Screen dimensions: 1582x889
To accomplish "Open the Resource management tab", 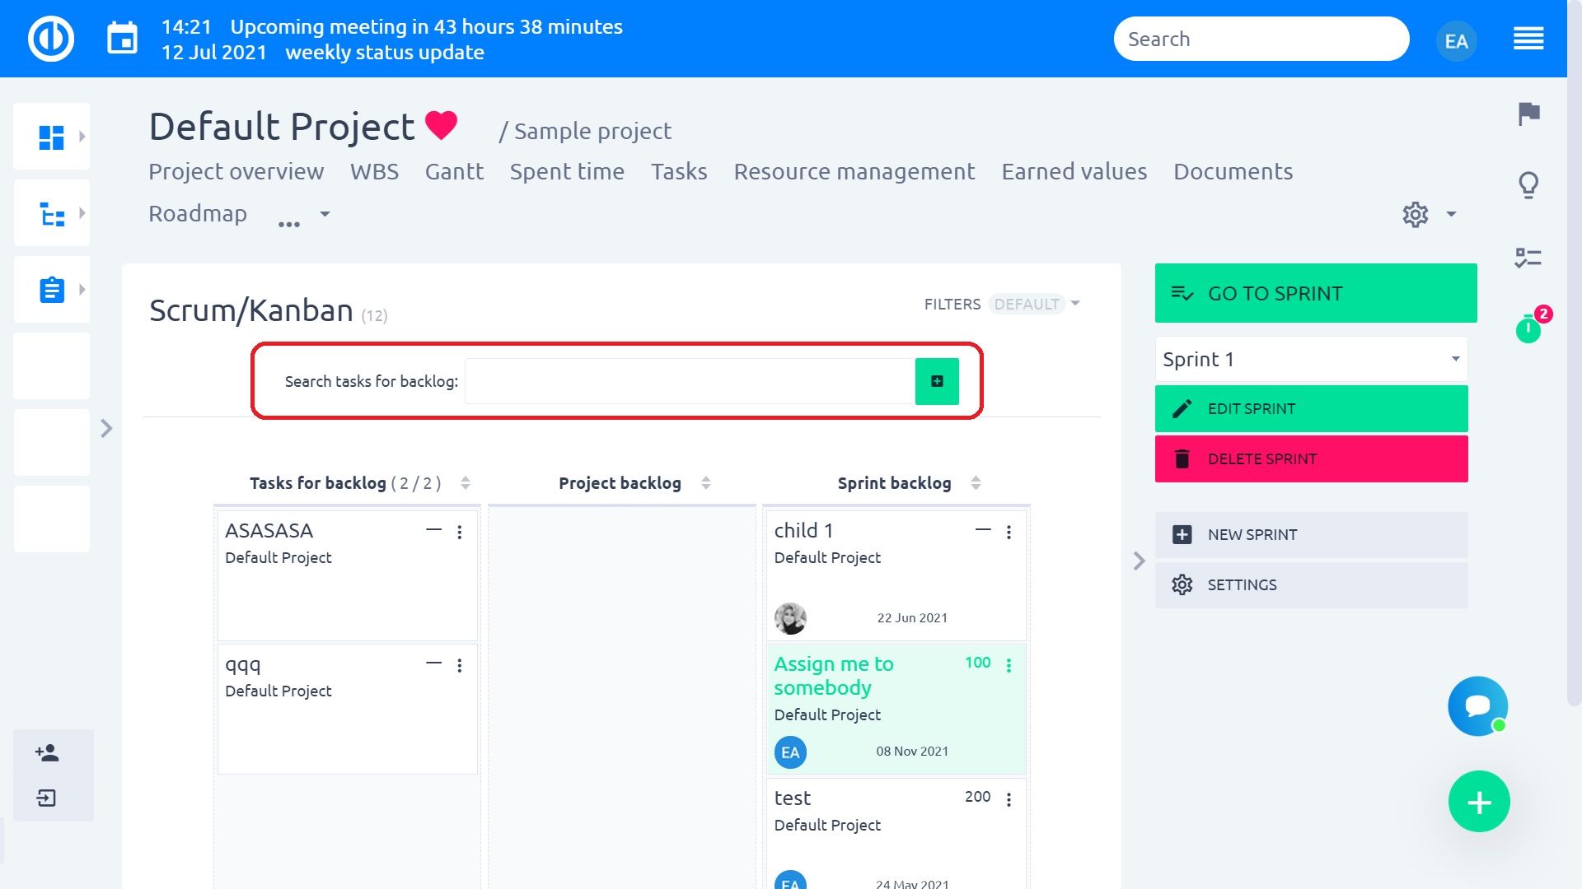I will (854, 171).
